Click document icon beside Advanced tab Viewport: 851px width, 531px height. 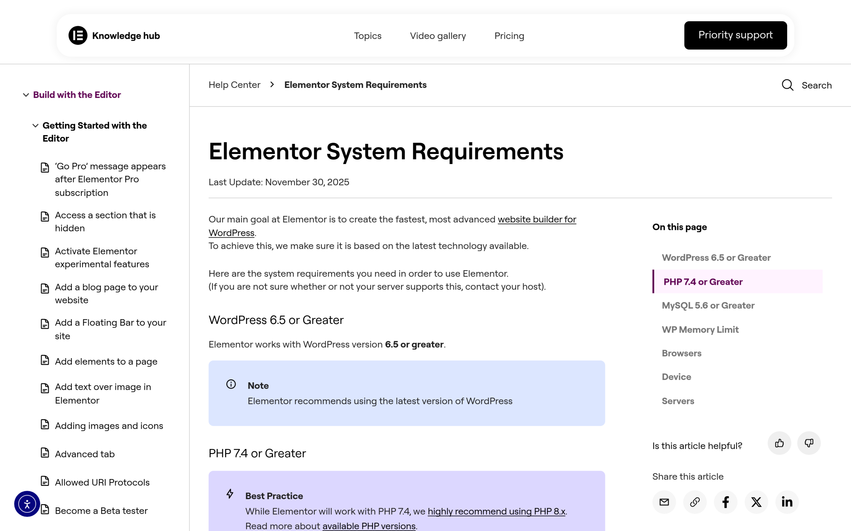(x=45, y=452)
